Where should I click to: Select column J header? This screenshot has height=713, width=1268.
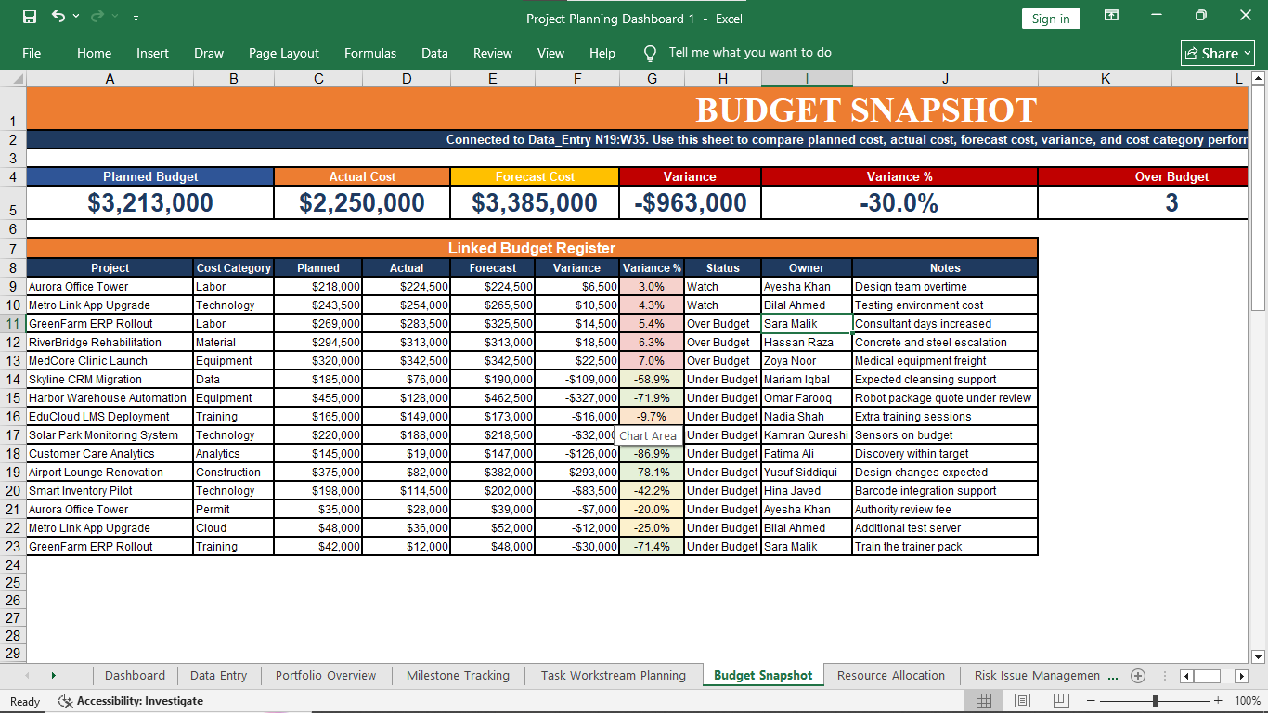pyautogui.click(x=945, y=79)
